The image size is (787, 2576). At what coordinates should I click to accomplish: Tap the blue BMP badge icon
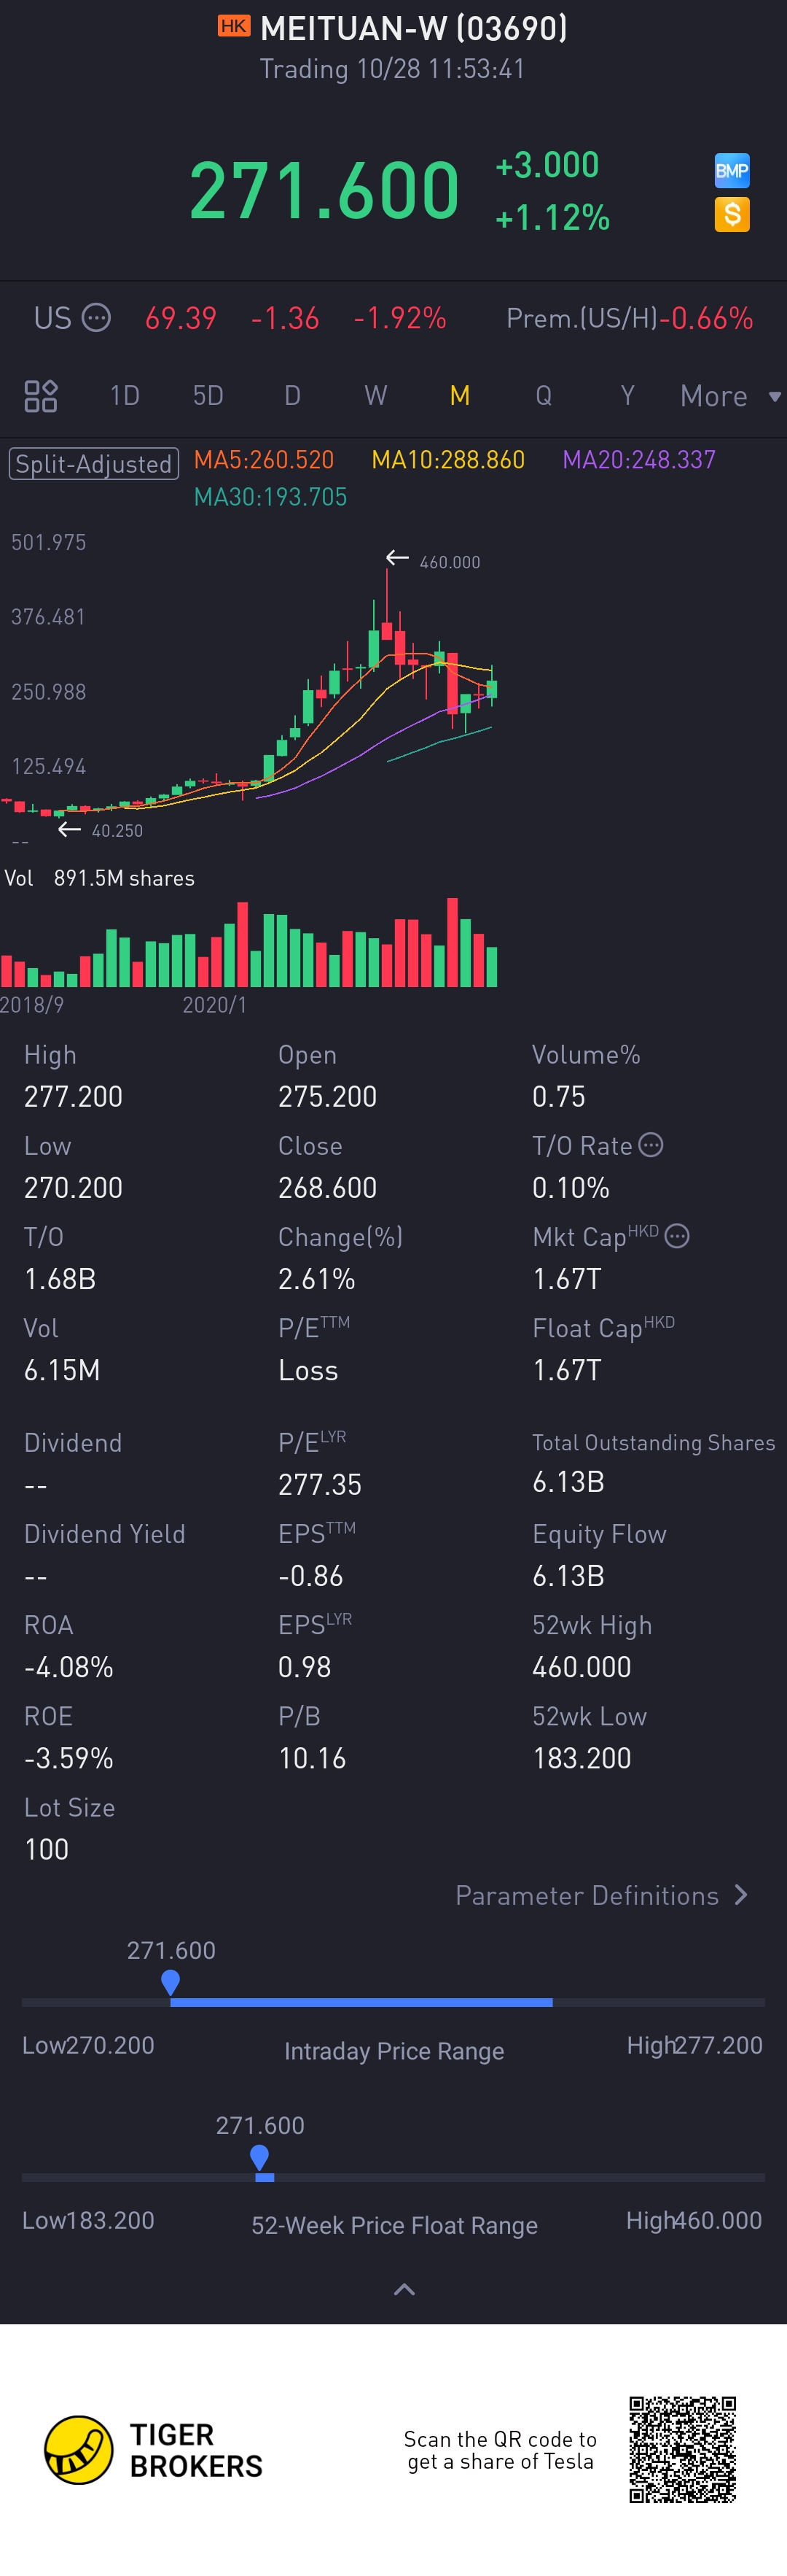(732, 170)
